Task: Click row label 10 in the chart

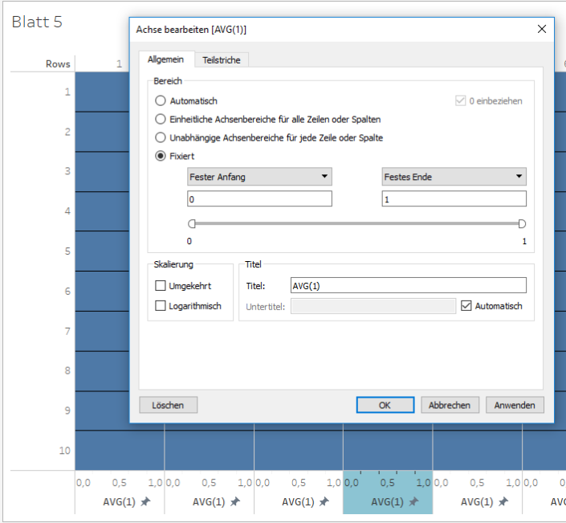Action: coord(65,451)
